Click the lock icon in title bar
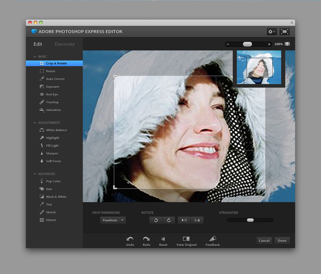The image size is (321, 274). click(292, 22)
